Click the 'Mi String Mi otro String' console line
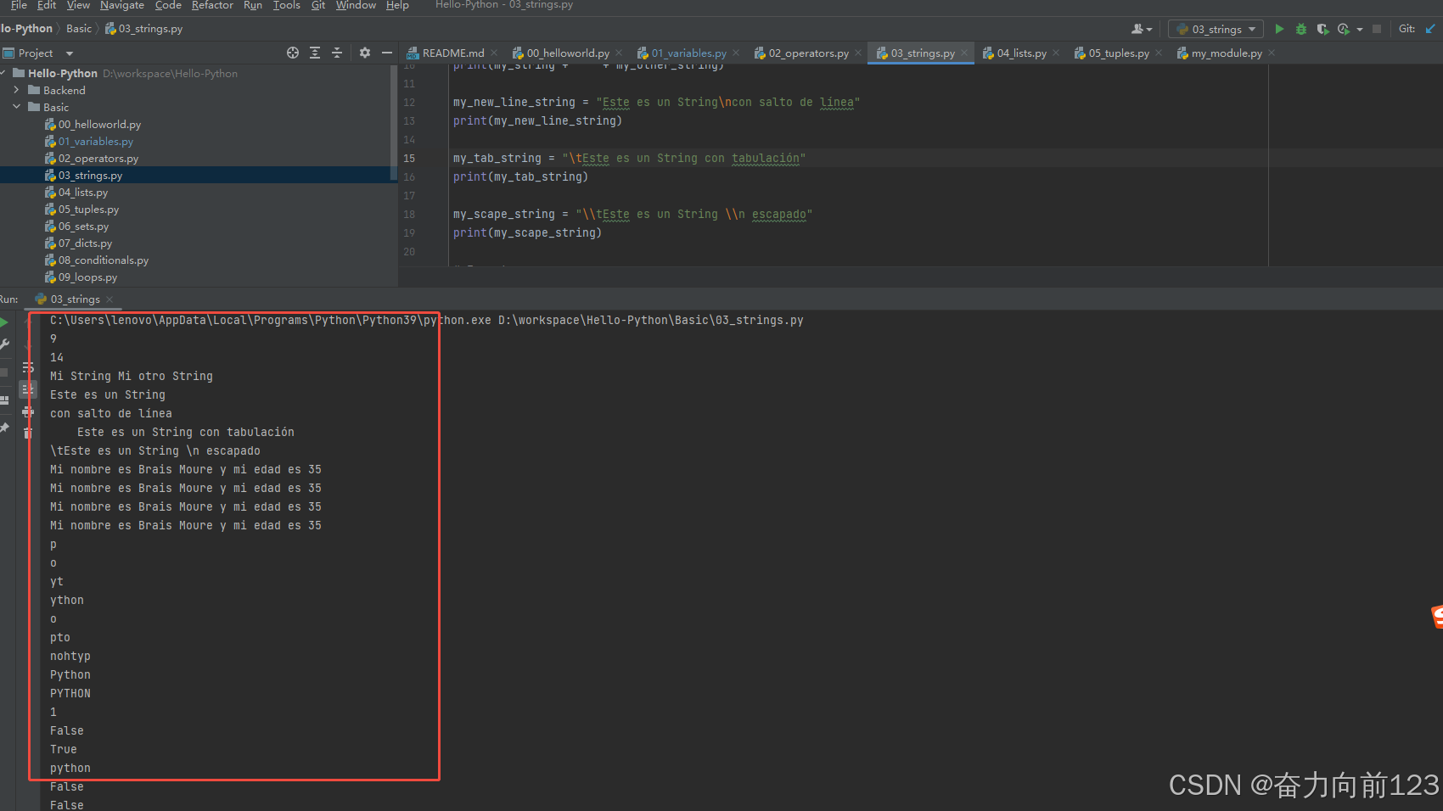This screenshot has width=1443, height=811. point(132,377)
